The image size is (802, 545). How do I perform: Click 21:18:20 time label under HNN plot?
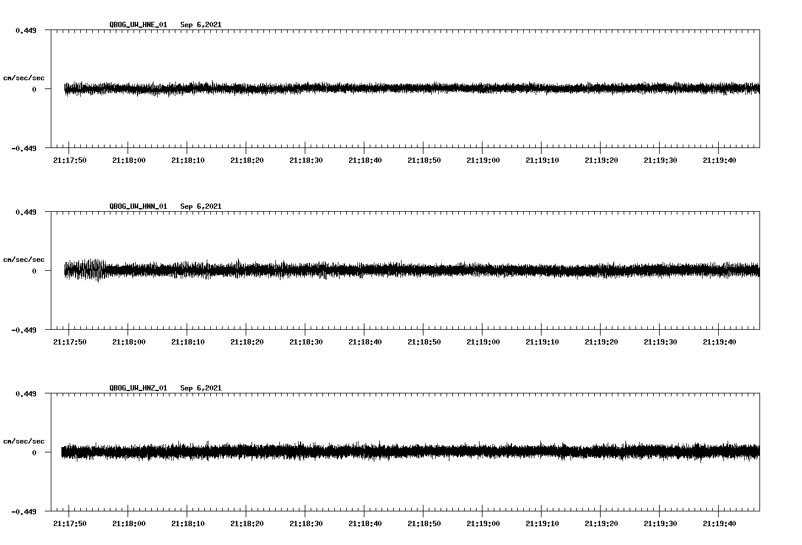click(247, 342)
